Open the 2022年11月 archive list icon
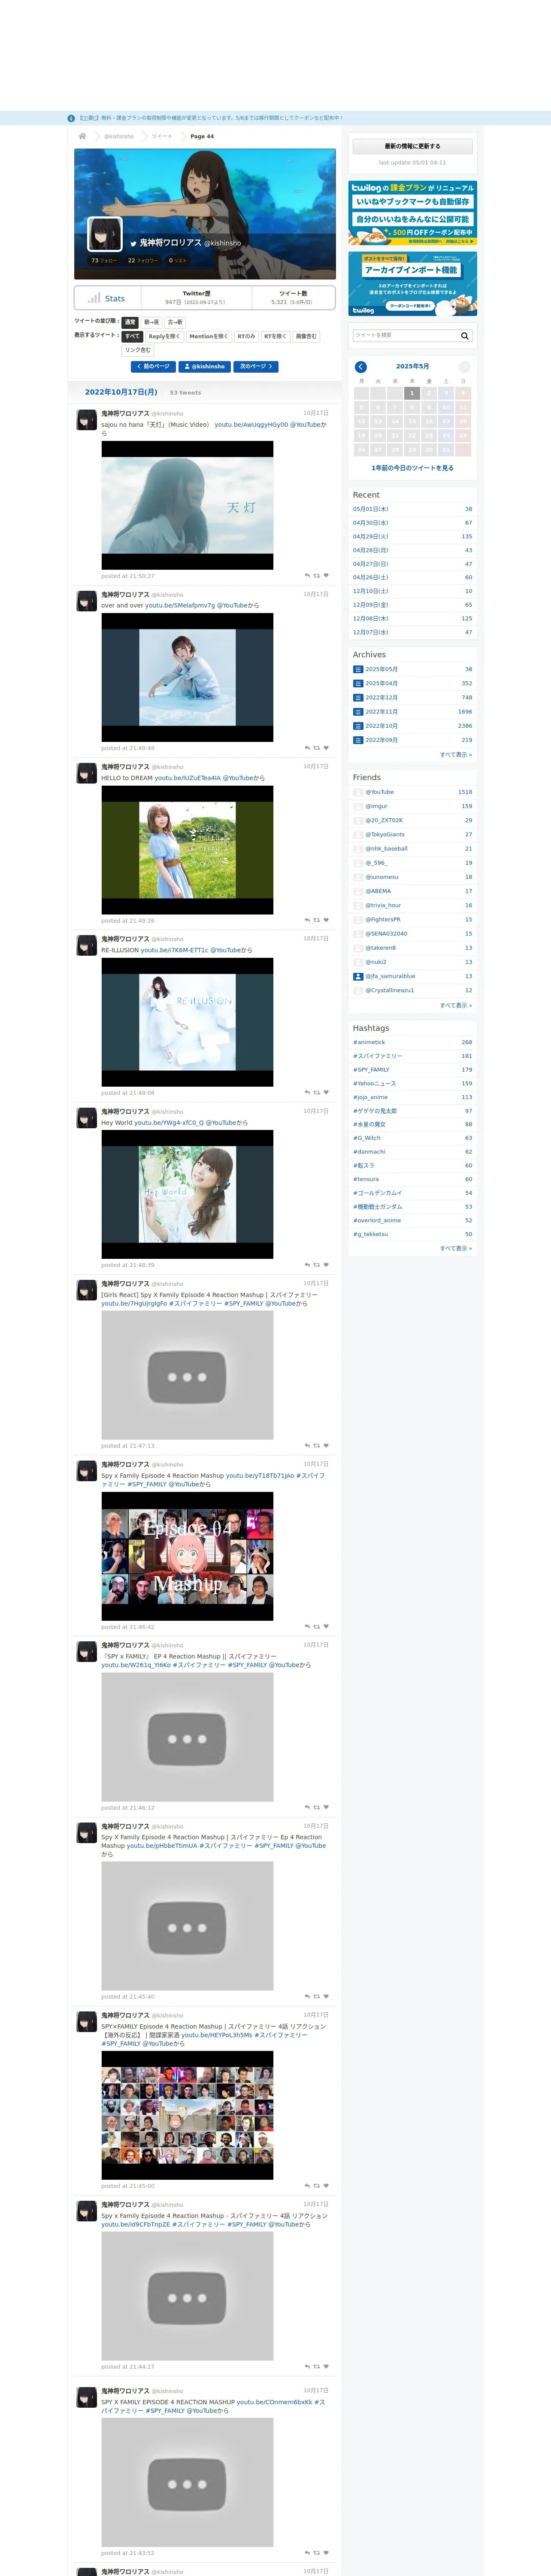Viewport: 551px width, 2576px height. click(358, 712)
